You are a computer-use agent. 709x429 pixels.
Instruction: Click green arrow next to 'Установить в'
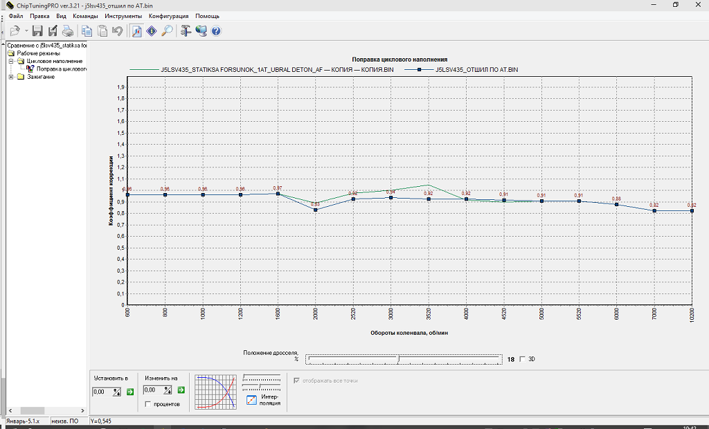(129, 392)
